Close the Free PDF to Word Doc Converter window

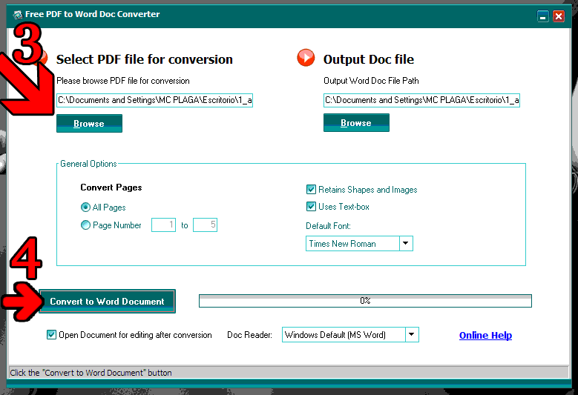(559, 16)
